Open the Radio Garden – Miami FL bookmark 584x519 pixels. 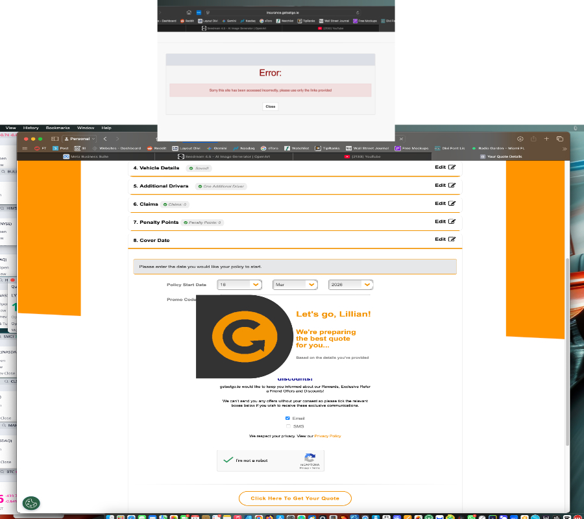[498, 148]
